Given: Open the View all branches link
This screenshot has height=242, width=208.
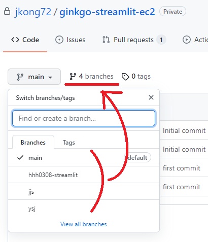Looking at the screenshot, I should click(84, 224).
